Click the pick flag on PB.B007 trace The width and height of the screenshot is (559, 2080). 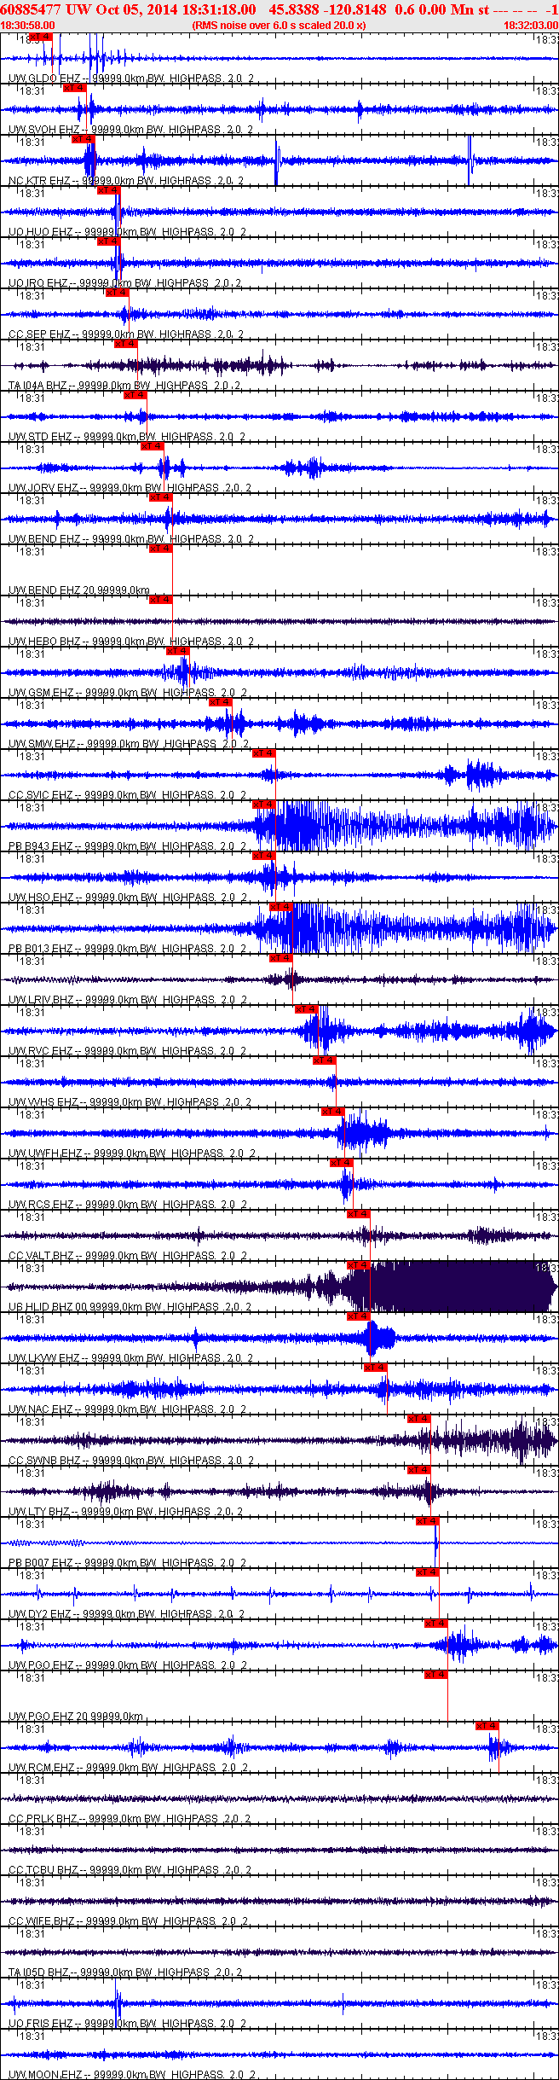[428, 1521]
